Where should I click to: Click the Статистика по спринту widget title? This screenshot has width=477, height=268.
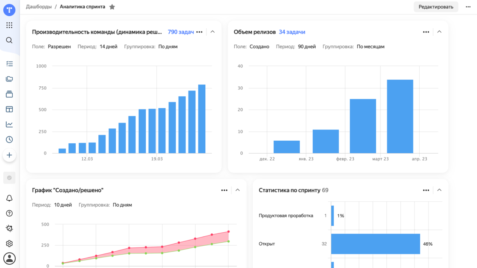coord(290,190)
